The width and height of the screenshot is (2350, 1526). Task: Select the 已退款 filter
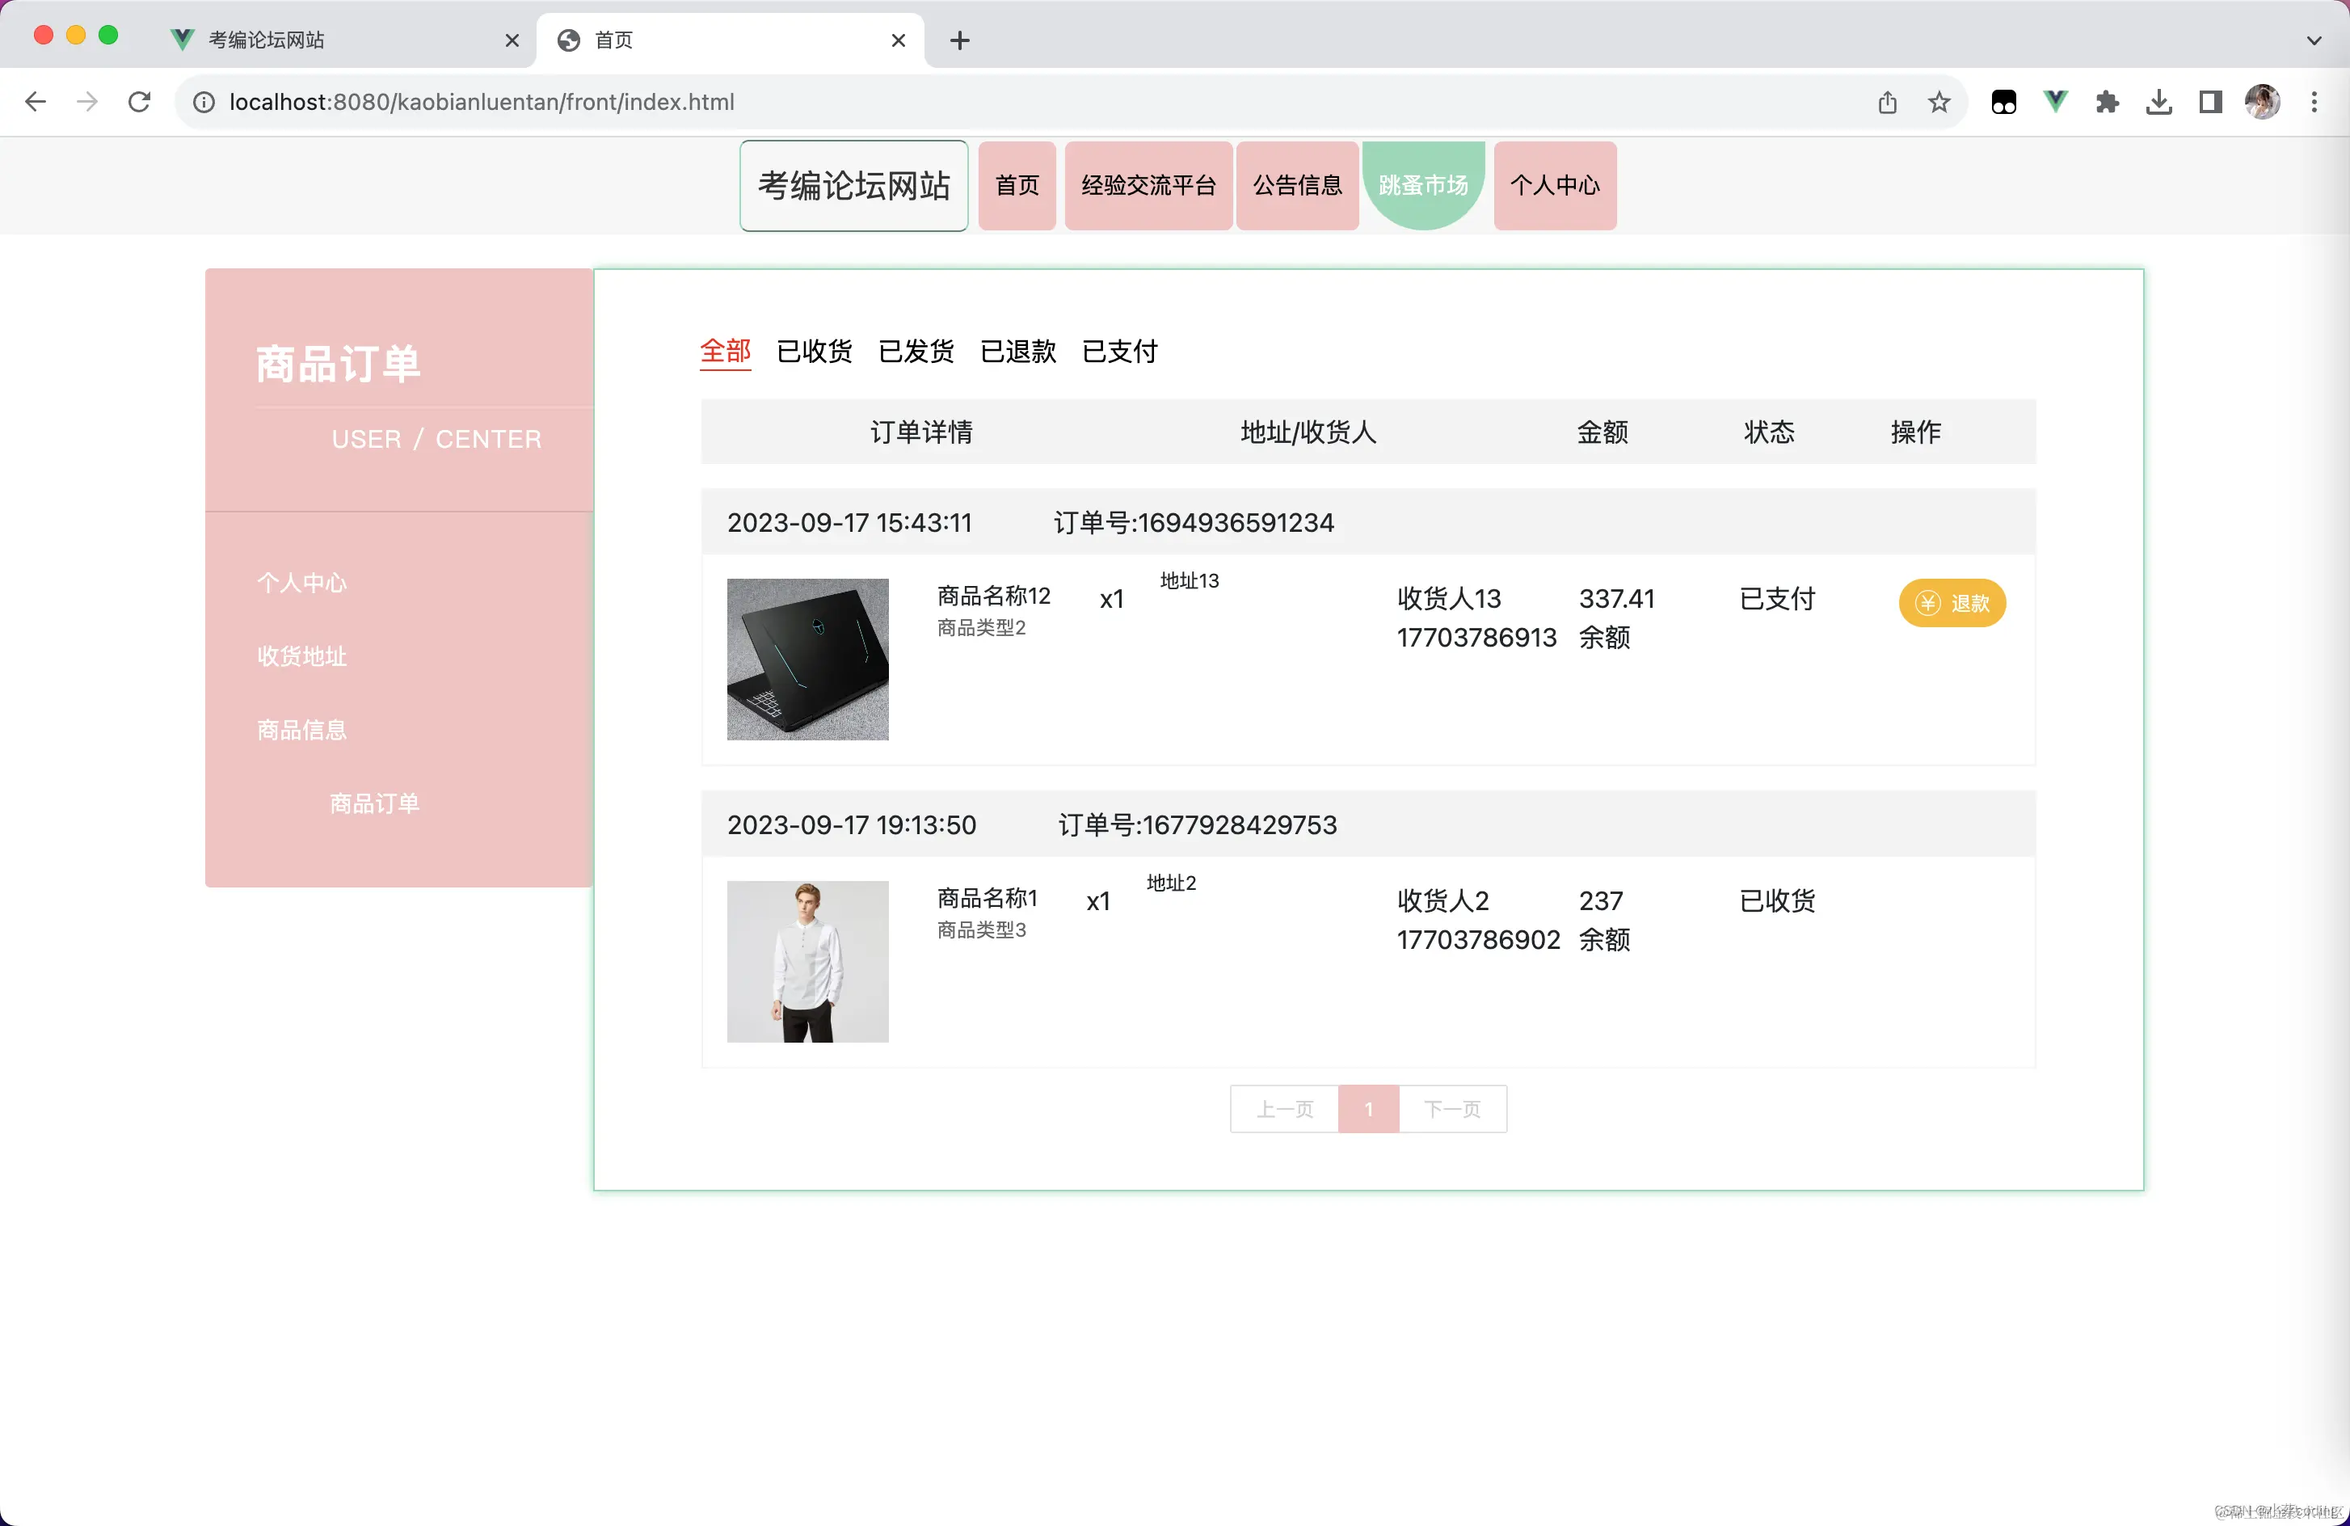[1018, 352]
